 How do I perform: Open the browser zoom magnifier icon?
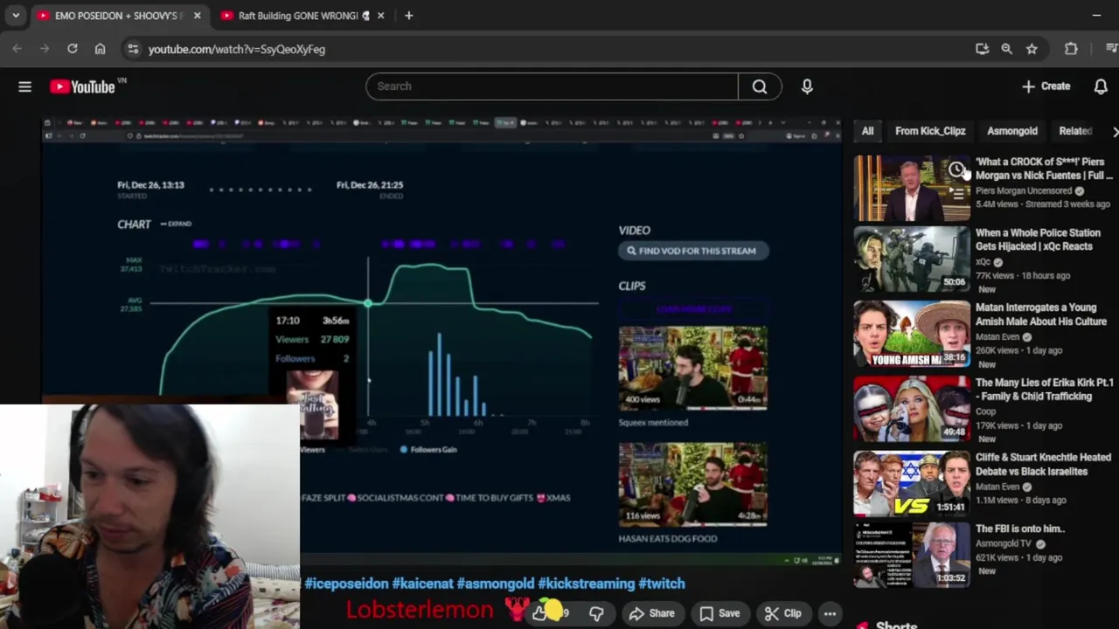[x=1007, y=49]
